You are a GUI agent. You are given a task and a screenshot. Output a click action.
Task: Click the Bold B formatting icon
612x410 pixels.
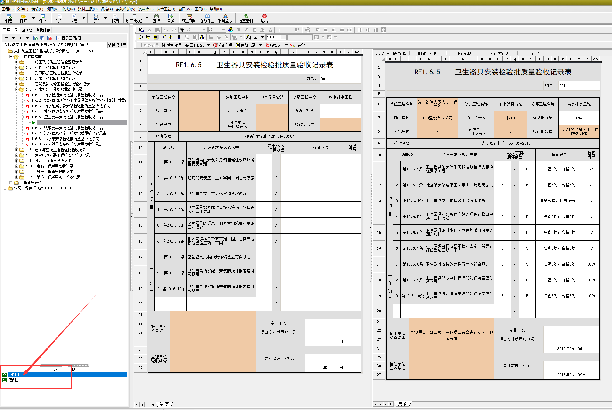coord(239,30)
